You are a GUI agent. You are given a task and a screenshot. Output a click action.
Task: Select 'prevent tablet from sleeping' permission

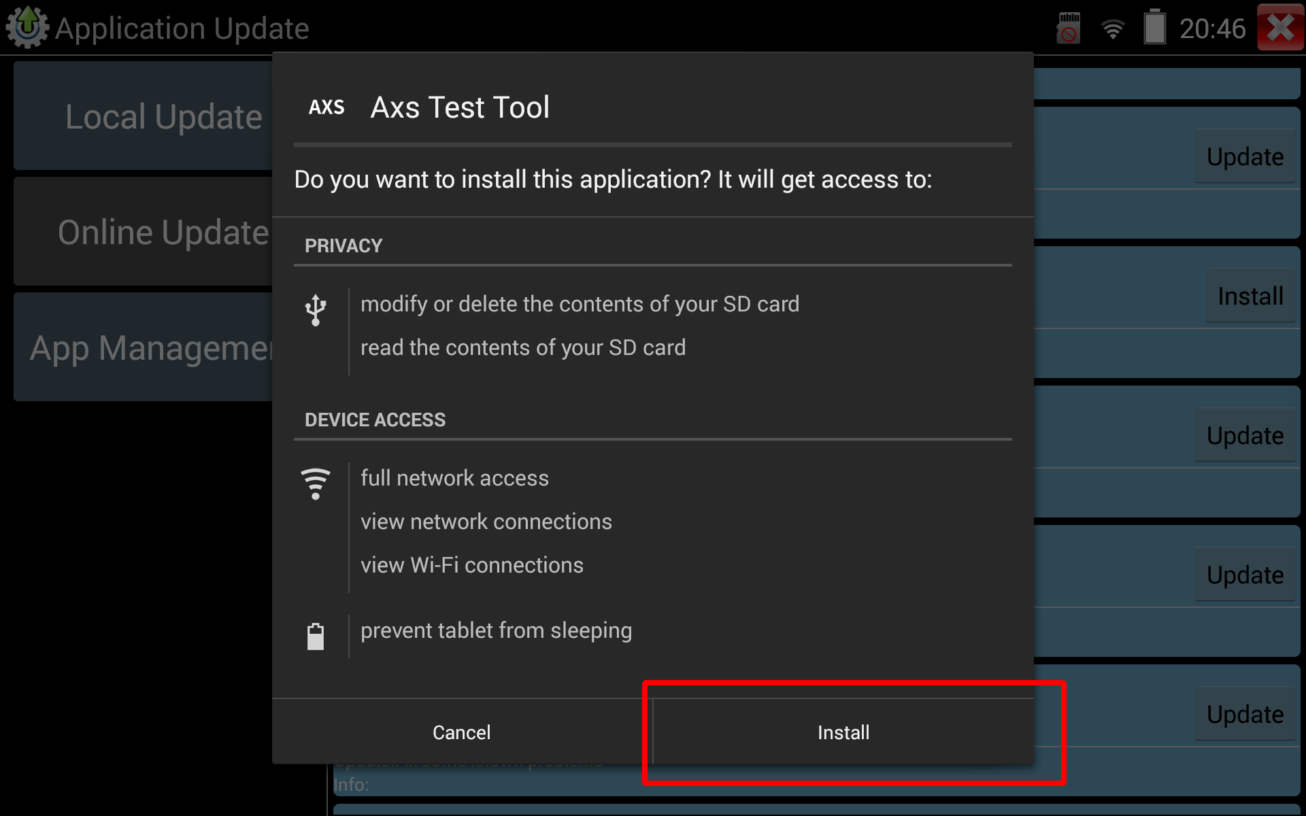[496, 630]
